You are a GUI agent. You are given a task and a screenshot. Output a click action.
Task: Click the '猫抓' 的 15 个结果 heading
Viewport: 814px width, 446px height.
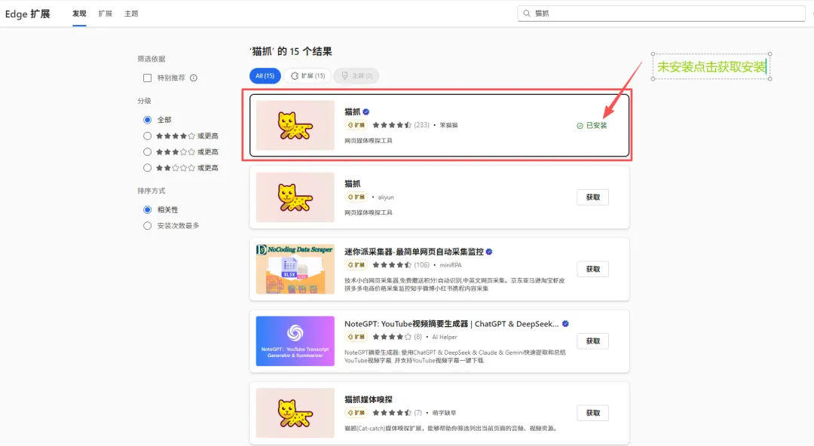click(291, 51)
